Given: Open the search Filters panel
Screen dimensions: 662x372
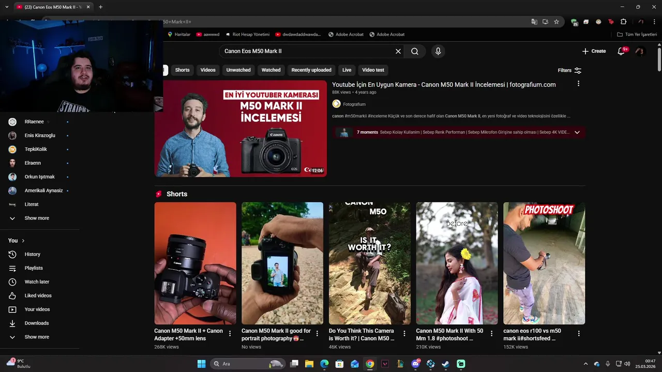Looking at the screenshot, I should [569, 70].
